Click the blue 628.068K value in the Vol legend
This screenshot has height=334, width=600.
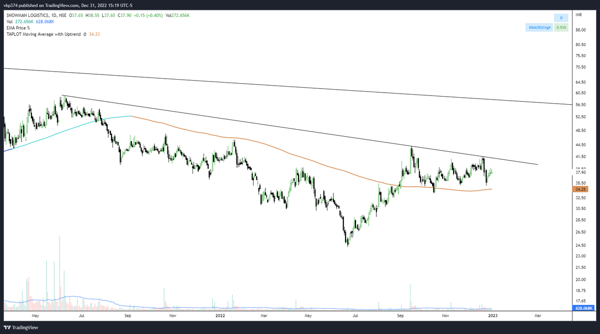pyautogui.click(x=44, y=22)
